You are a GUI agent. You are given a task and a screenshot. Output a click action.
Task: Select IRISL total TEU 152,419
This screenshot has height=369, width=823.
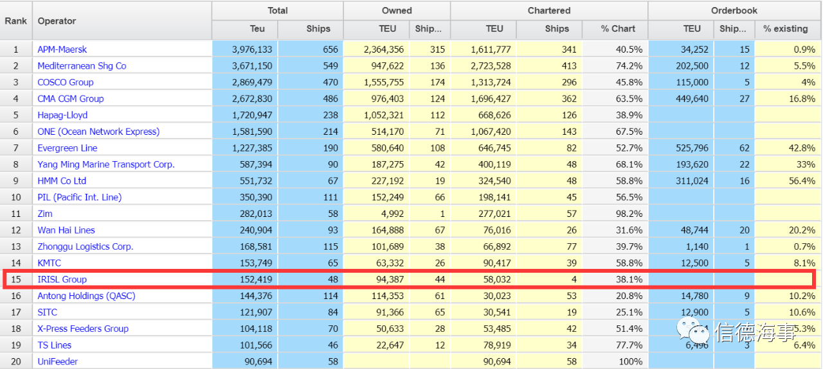[255, 279]
